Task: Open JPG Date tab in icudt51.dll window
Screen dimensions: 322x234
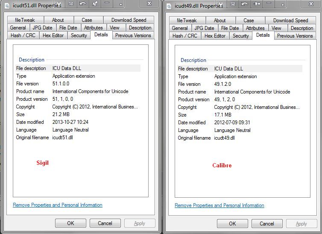Action: point(42,27)
